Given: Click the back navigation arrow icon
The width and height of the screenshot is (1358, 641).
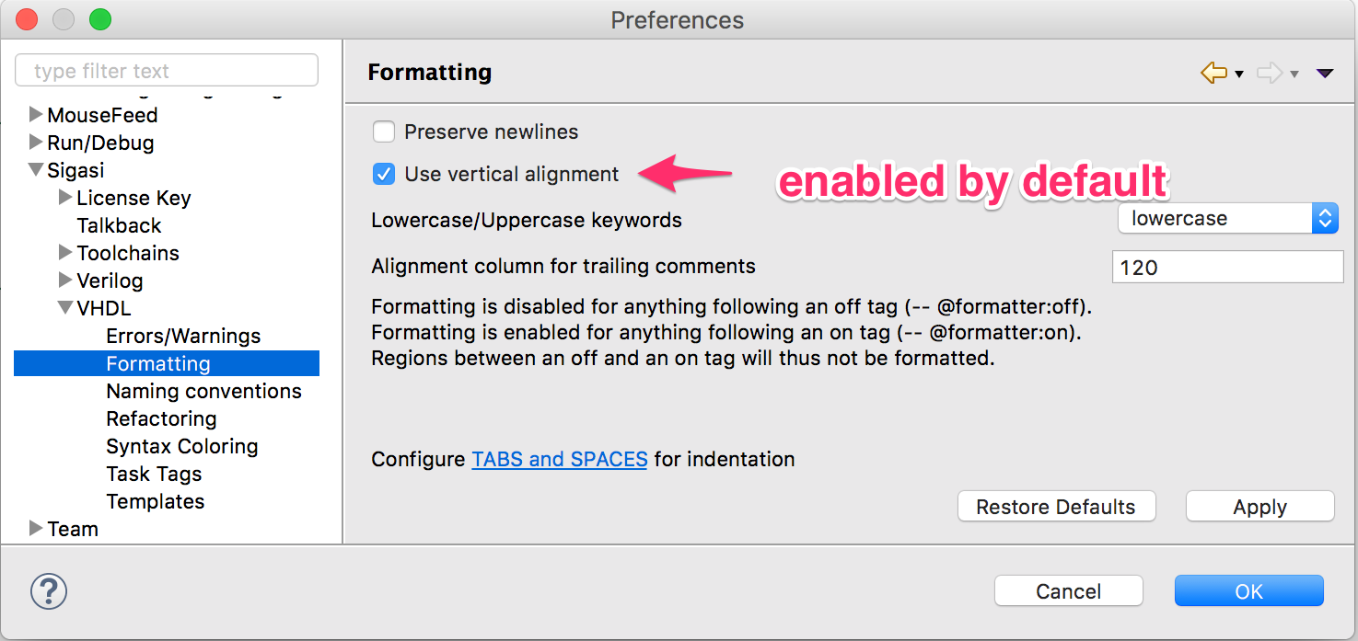Looking at the screenshot, I should pos(1213,73).
